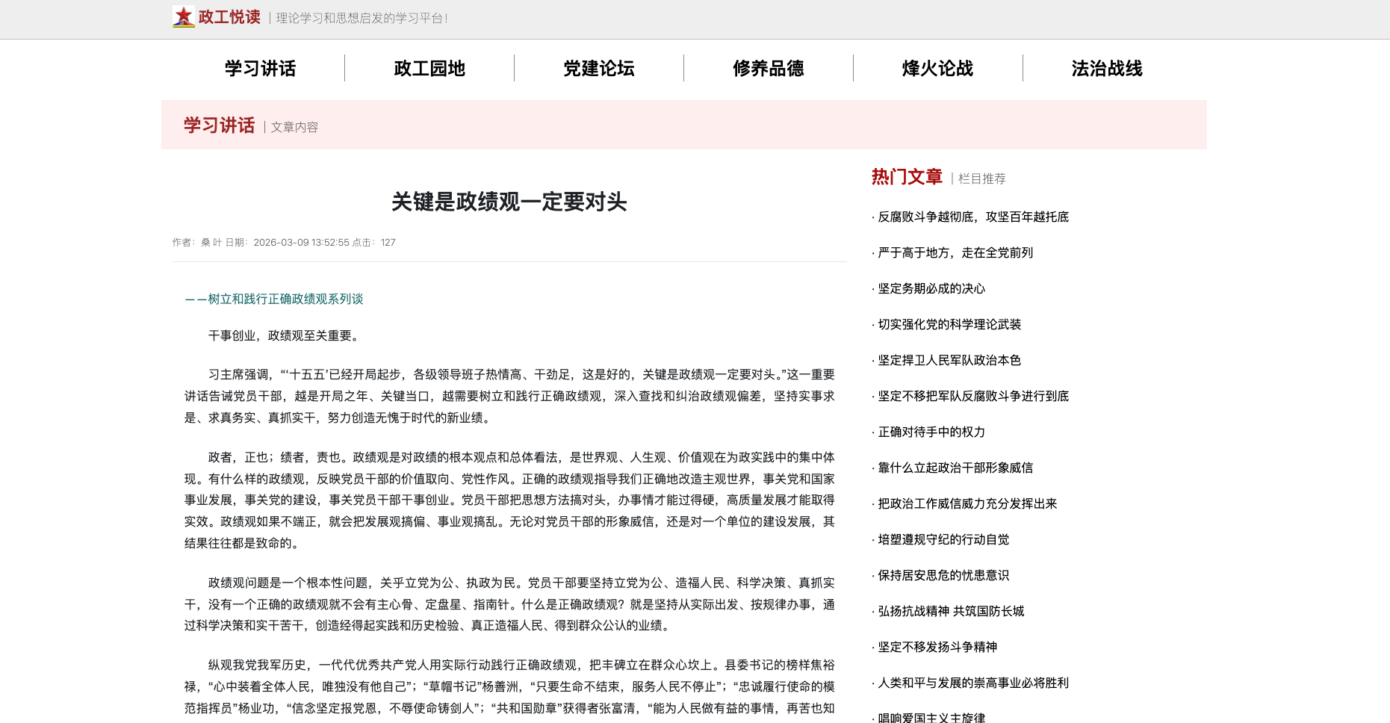Open the 修养品德 menu item

[x=769, y=69]
